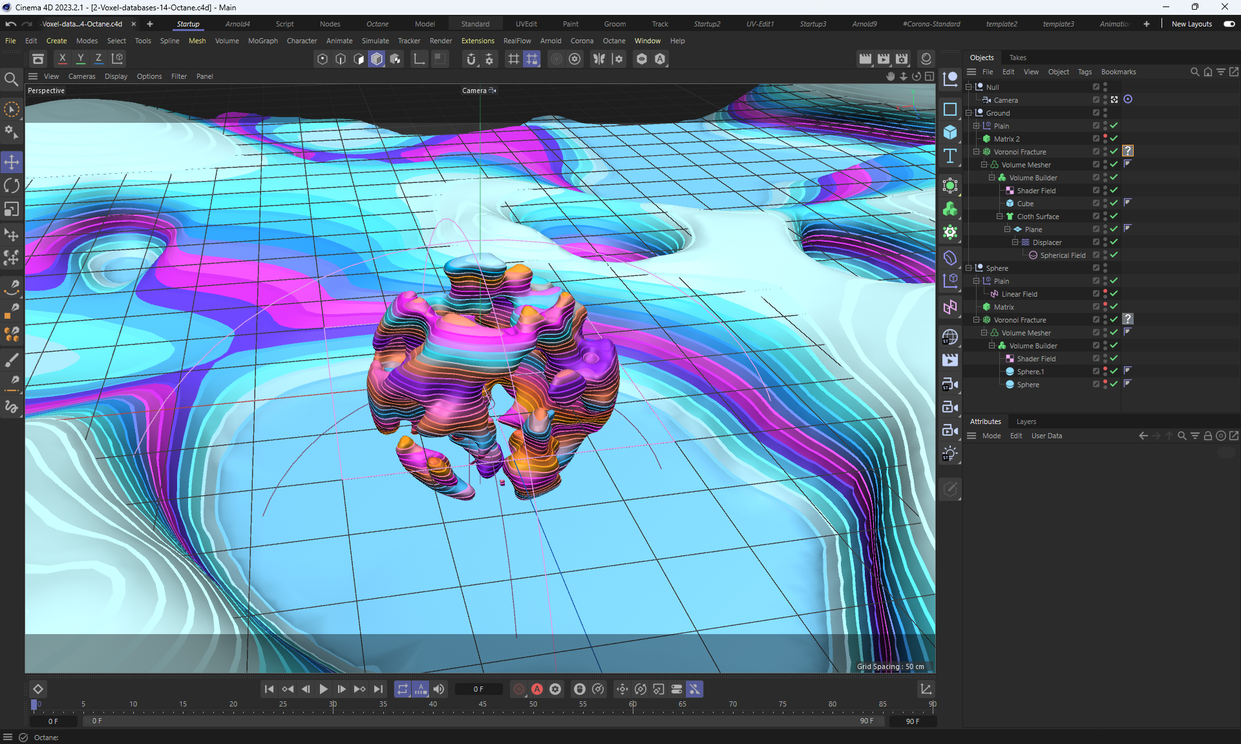The image size is (1241, 744).
Task: Select the Scale tool icon
Action: pyautogui.click(x=12, y=209)
